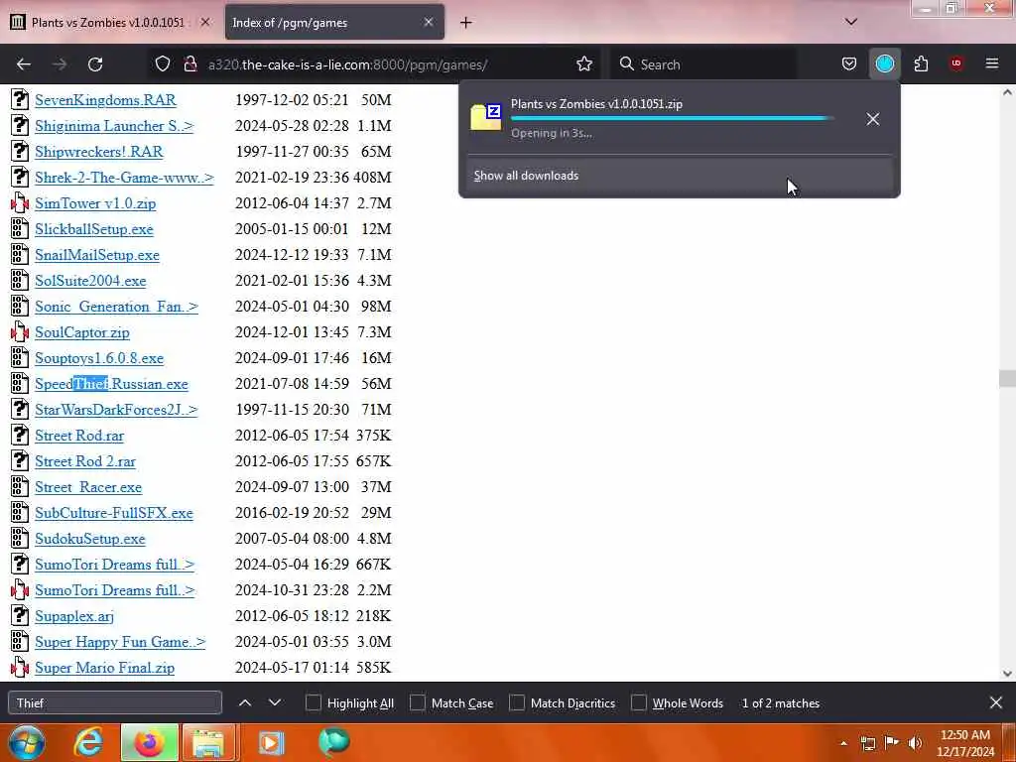Toggle the Downloads toolbar button
The width and height of the screenshot is (1016, 762).
point(884,64)
